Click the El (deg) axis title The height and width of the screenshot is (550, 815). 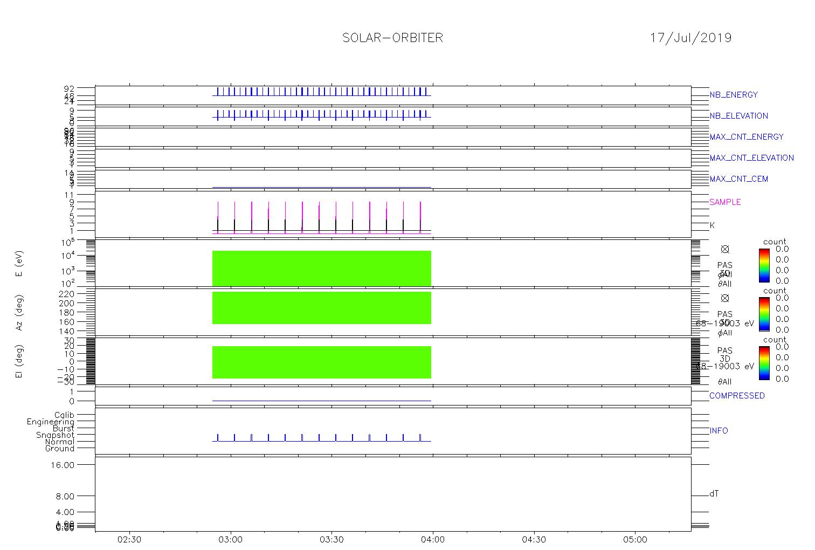pos(19,362)
